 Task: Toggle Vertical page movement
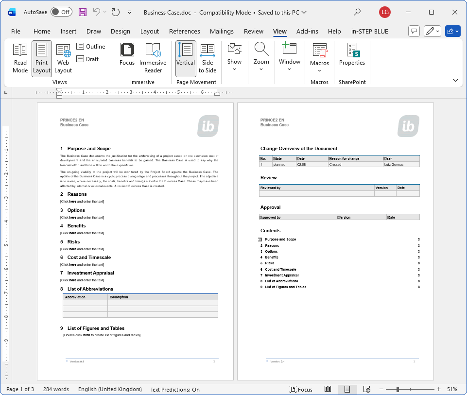186,58
